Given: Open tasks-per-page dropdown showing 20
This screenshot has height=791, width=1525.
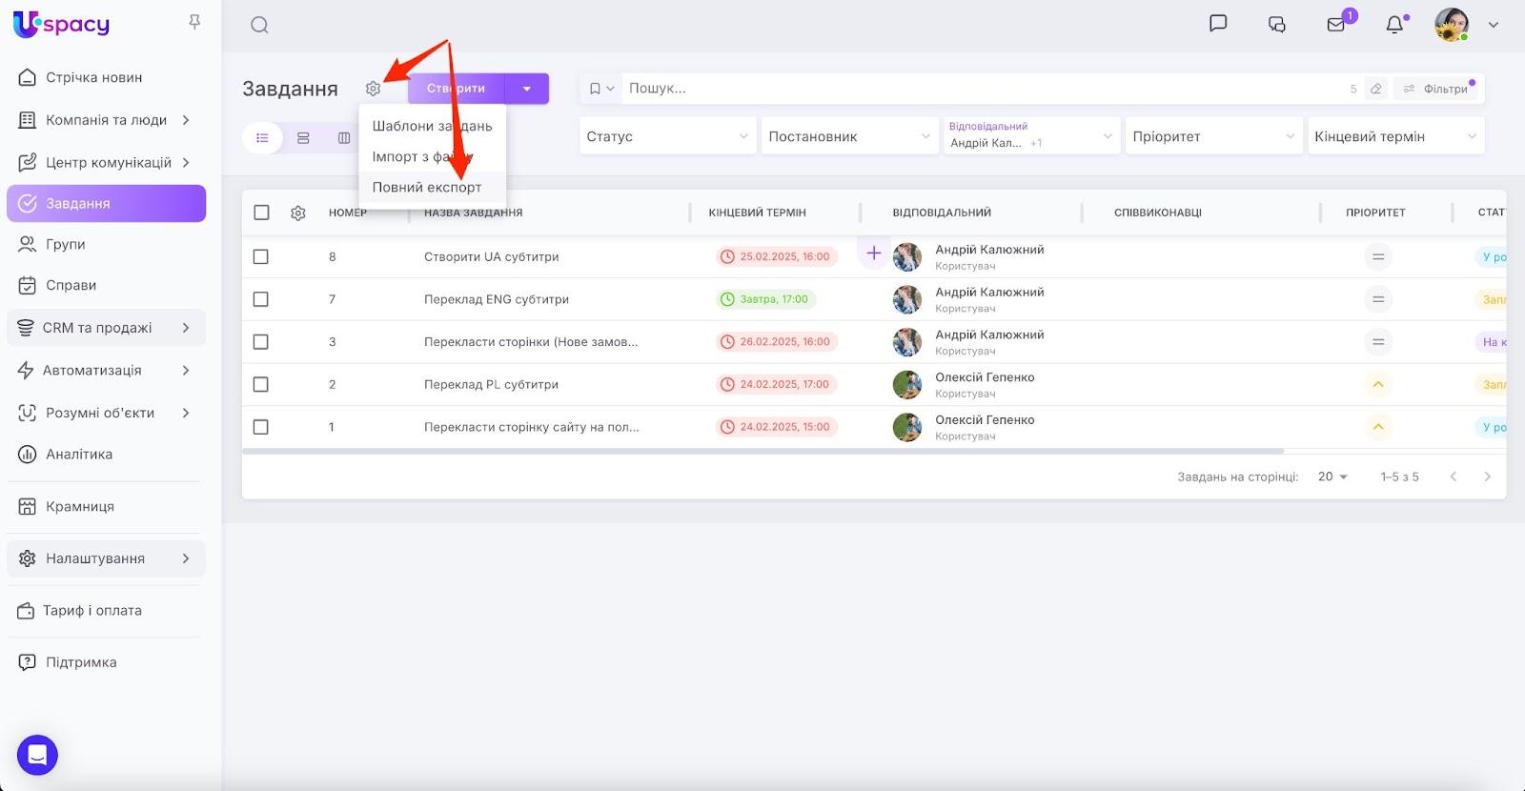Looking at the screenshot, I should (x=1332, y=477).
